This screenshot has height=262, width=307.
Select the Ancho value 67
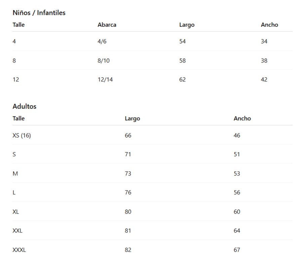[237, 250]
